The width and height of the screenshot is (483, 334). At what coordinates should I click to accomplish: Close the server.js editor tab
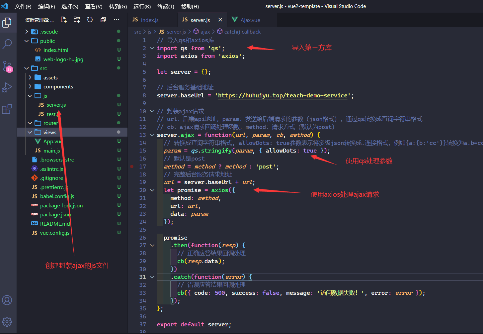tap(220, 20)
